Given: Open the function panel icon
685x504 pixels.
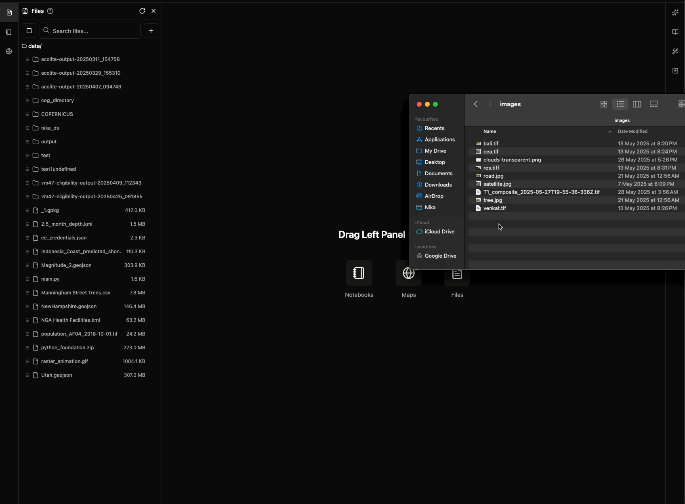Looking at the screenshot, I should pyautogui.click(x=675, y=71).
